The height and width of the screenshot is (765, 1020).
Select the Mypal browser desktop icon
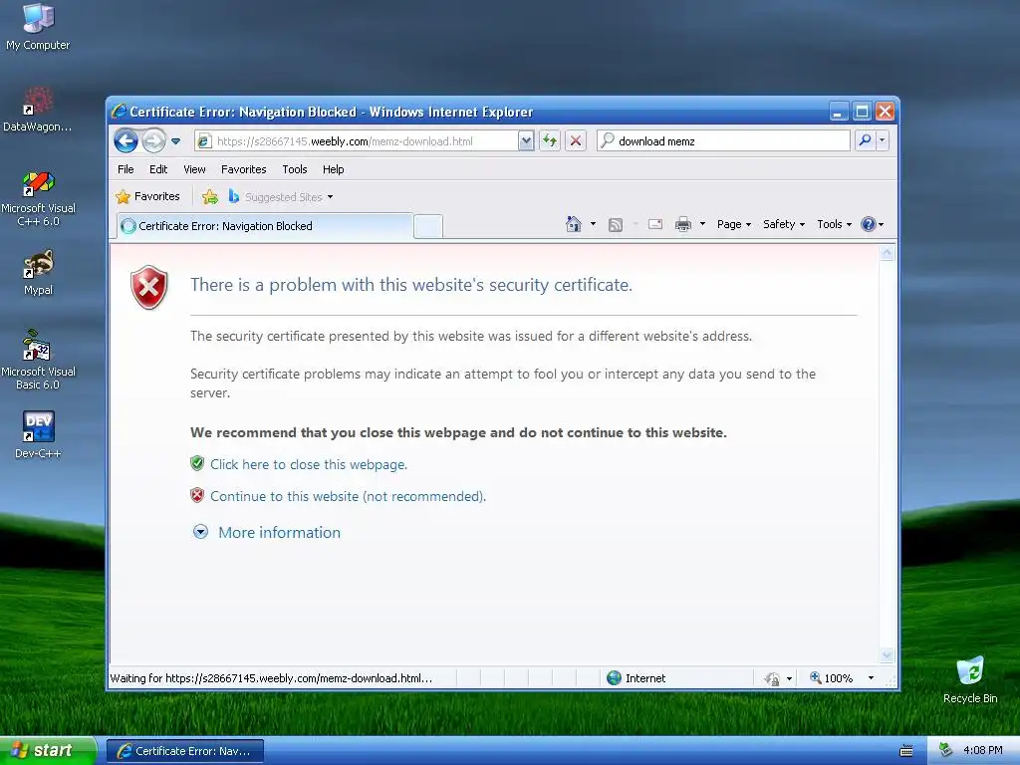(38, 272)
